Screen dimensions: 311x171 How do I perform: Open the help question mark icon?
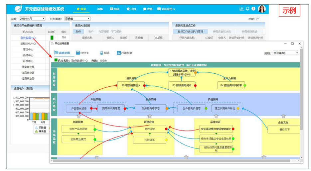(253, 9)
